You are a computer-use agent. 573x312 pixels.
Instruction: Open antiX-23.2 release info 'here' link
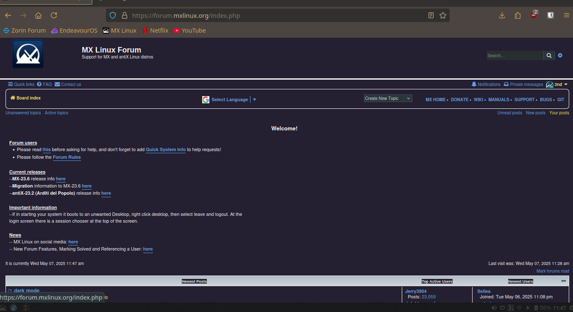pos(106,194)
